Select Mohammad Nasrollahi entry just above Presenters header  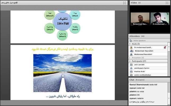click(x=148, y=54)
